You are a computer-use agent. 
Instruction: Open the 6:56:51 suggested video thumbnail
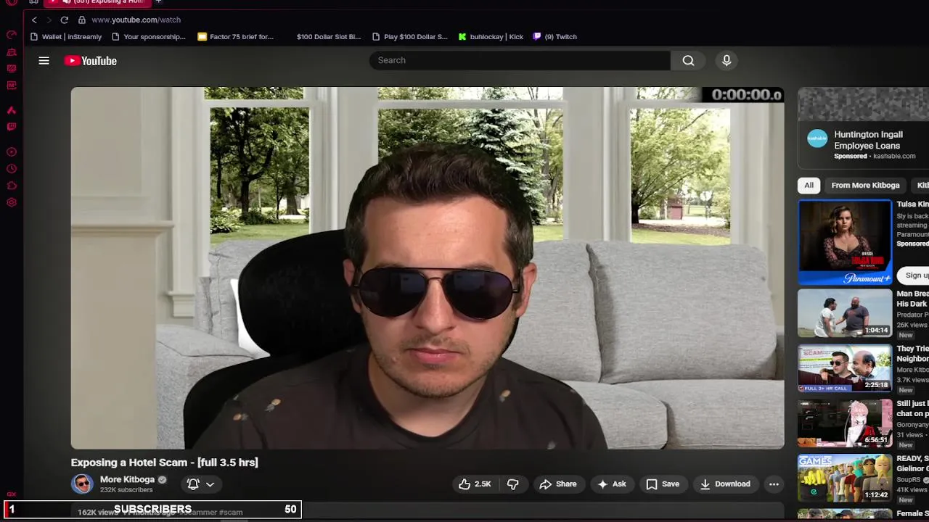pos(845,423)
